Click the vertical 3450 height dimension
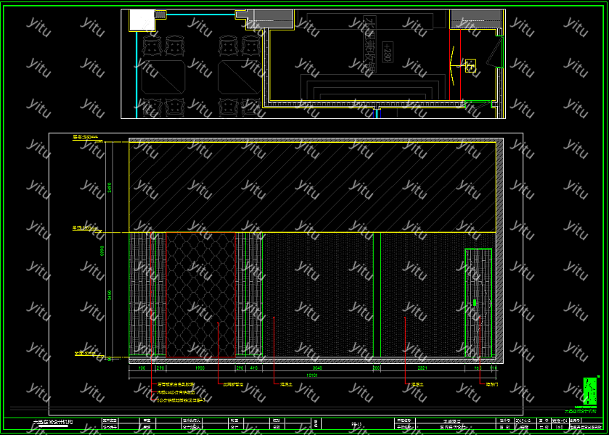The image size is (609, 435). coord(110,294)
